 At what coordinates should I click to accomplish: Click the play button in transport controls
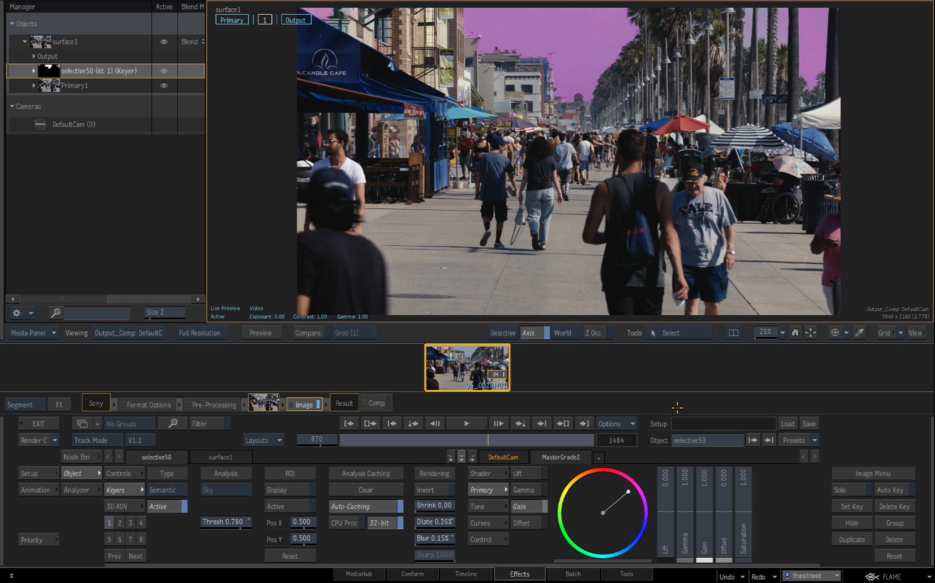coord(466,424)
